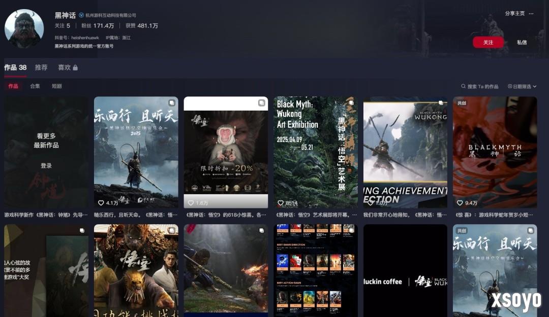Click the bio 黑神话系列游戏的统一官方账号
This screenshot has width=549, height=317.
pos(84,46)
